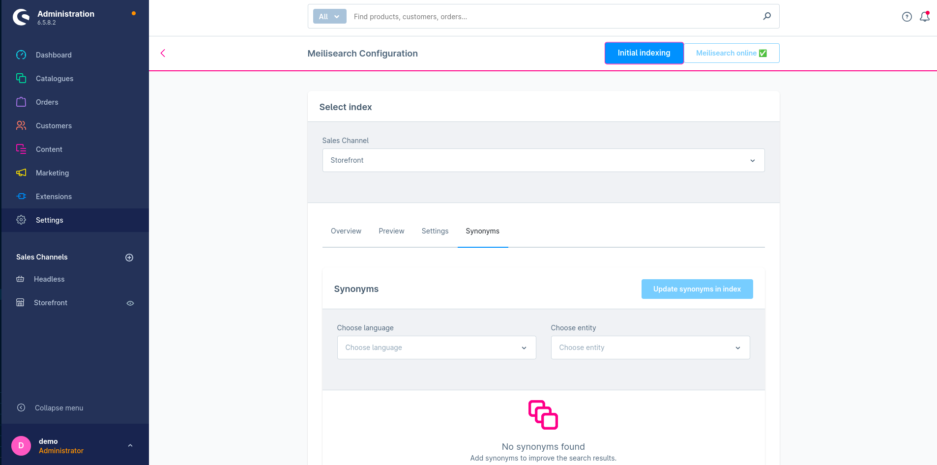Open the Choose entity dropdown
This screenshot has height=465, width=937.
pos(650,348)
